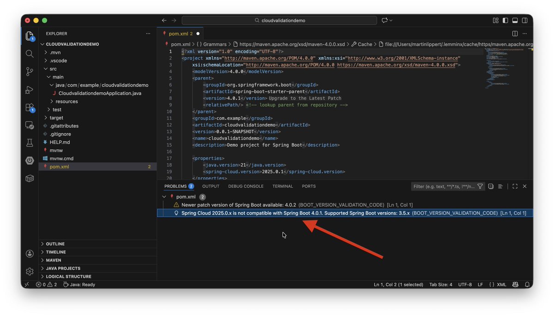Switch to the DEBUG CONSOLE tab

coord(246,186)
